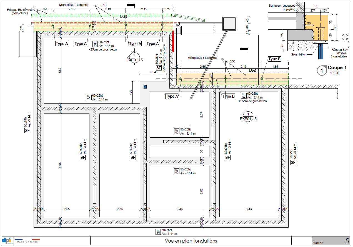
Task: Select the Coupe 1 section marker circle
Action: tap(321, 70)
